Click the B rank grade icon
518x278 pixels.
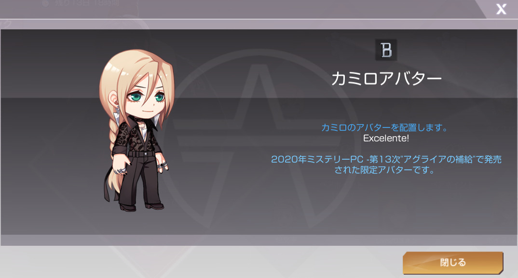point(386,50)
